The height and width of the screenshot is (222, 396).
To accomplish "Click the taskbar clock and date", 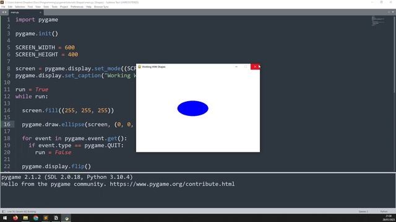I will click(x=389, y=218).
